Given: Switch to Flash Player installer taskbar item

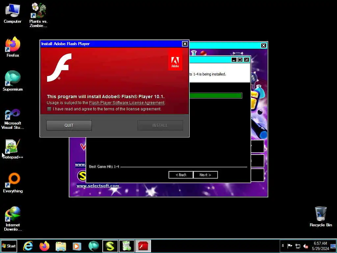Looking at the screenshot, I should tap(143, 246).
